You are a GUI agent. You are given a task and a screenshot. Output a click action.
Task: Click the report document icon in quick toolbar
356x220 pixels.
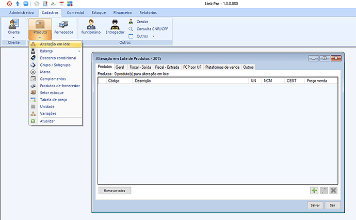pos(45,4)
